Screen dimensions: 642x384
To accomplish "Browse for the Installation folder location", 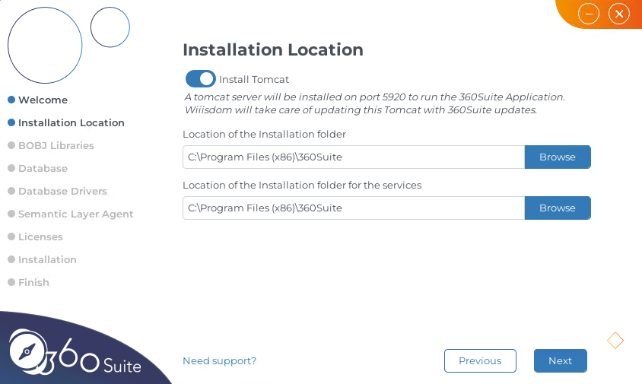I will [x=558, y=157].
